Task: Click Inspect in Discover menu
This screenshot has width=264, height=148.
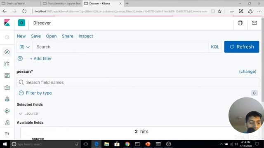Action: click(86, 36)
